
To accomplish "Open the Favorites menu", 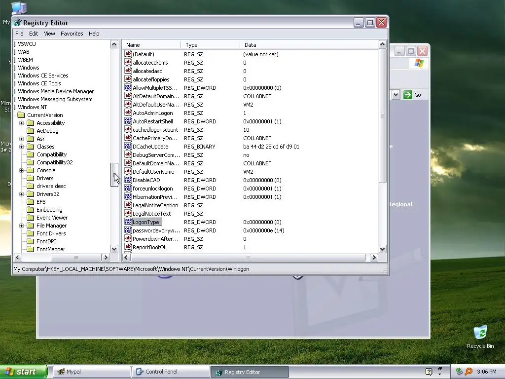I will point(72,34).
